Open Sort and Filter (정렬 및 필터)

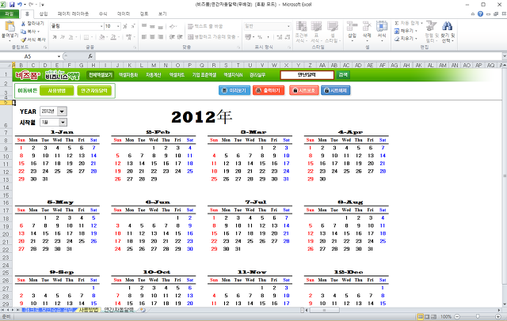(431, 32)
